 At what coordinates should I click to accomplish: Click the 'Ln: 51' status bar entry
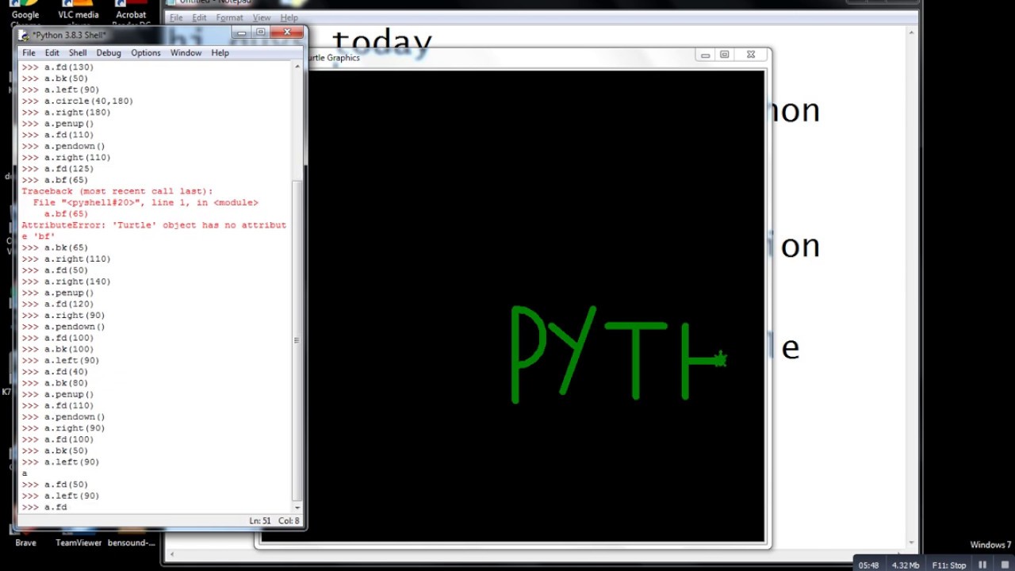(x=260, y=520)
